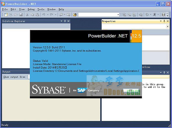Viewport: 172px width, 128px height.
Task: Open the Solution Explorer window position menu arrow
Action: click(x=61, y=21)
